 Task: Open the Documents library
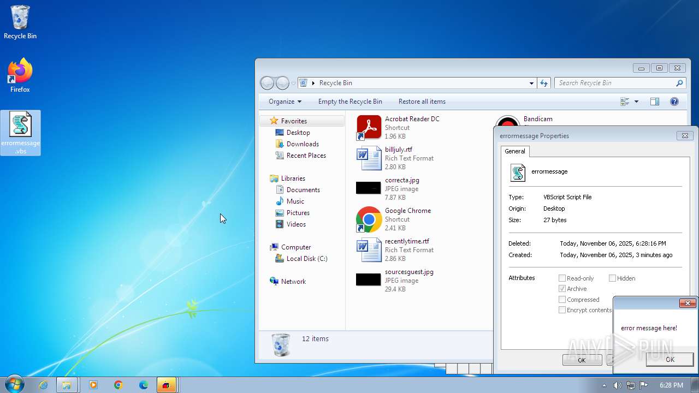(303, 190)
